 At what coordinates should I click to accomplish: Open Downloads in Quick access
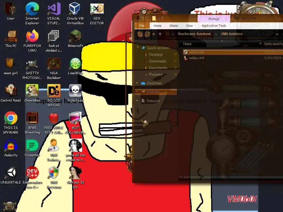[x=157, y=61]
